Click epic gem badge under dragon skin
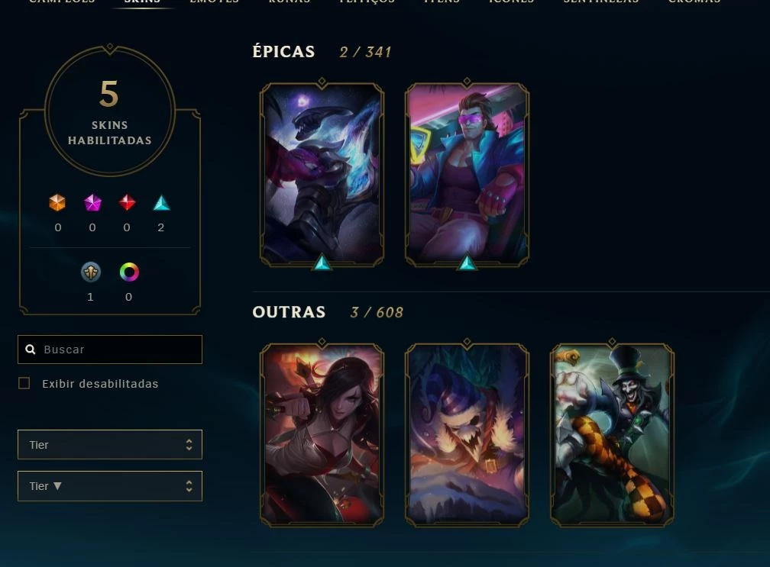The image size is (770, 567). tap(322, 263)
